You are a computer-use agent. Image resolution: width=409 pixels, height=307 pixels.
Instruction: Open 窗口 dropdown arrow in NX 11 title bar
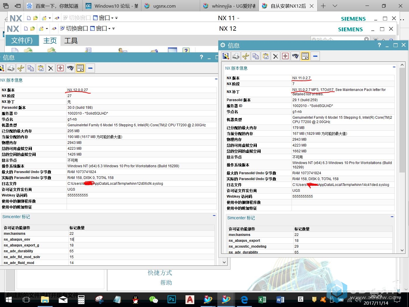112,18
